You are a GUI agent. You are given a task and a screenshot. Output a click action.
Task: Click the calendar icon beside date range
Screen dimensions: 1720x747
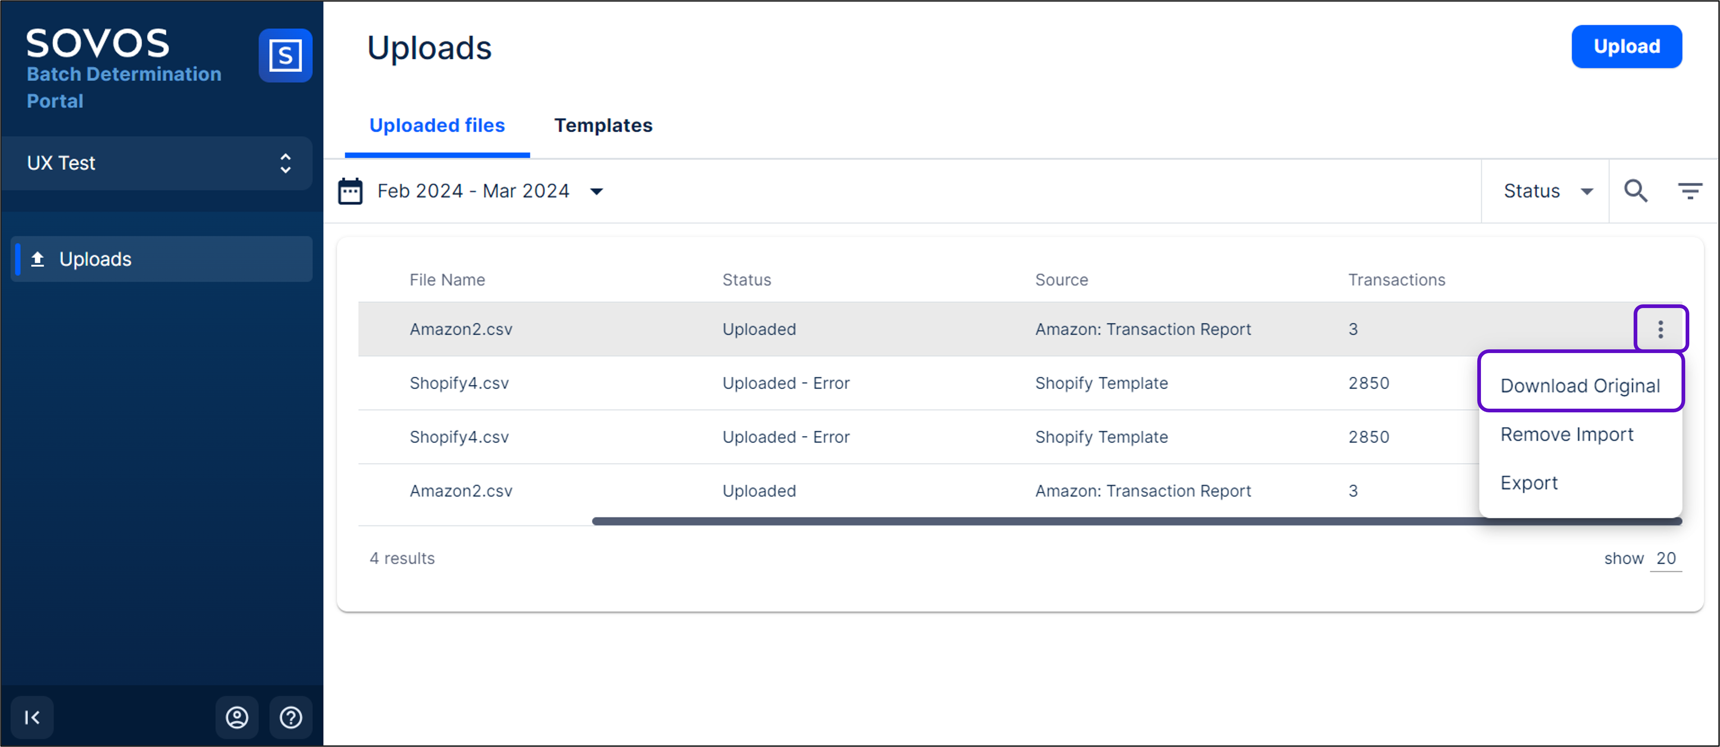pyautogui.click(x=350, y=191)
